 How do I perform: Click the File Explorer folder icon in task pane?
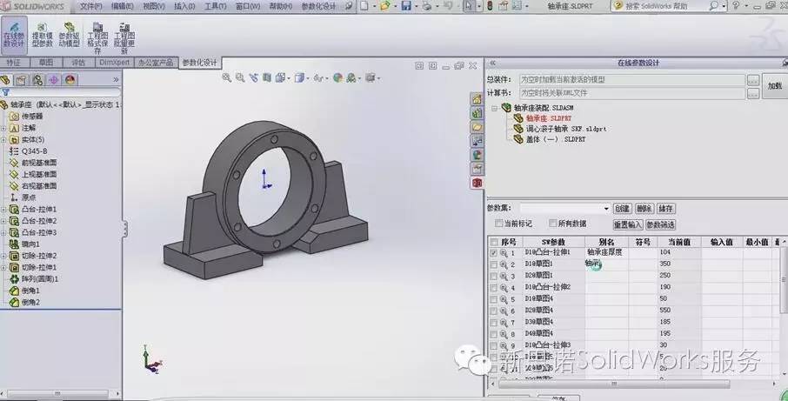point(477,127)
